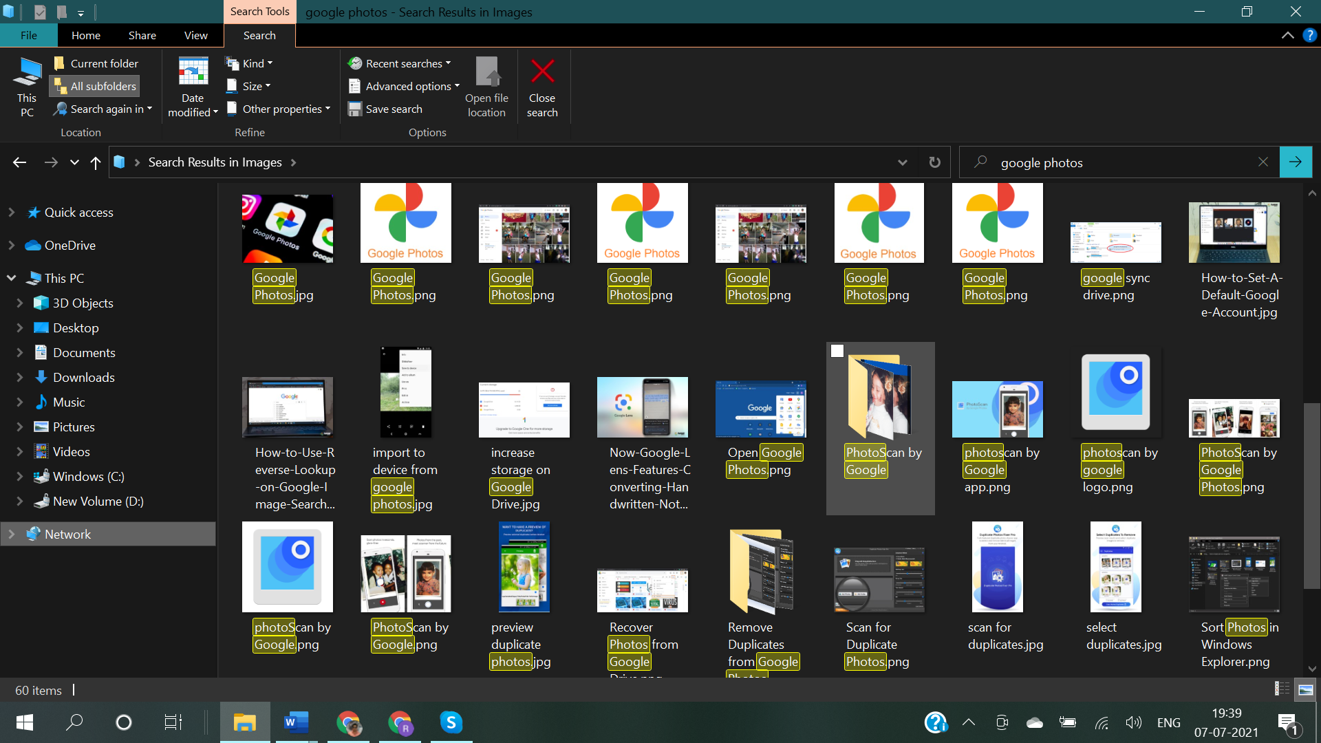Expand OneDrive tree node
The image size is (1321, 743).
click(11, 245)
